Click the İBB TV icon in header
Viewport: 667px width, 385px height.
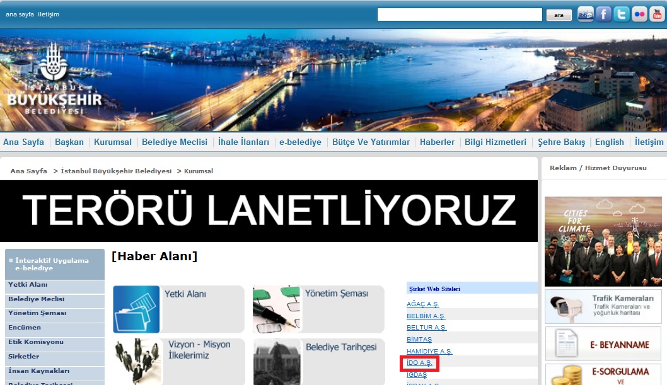click(586, 14)
